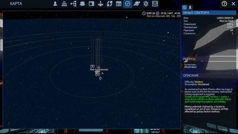Click the sector name 'UXEO 35045 III'

tap(225, 18)
